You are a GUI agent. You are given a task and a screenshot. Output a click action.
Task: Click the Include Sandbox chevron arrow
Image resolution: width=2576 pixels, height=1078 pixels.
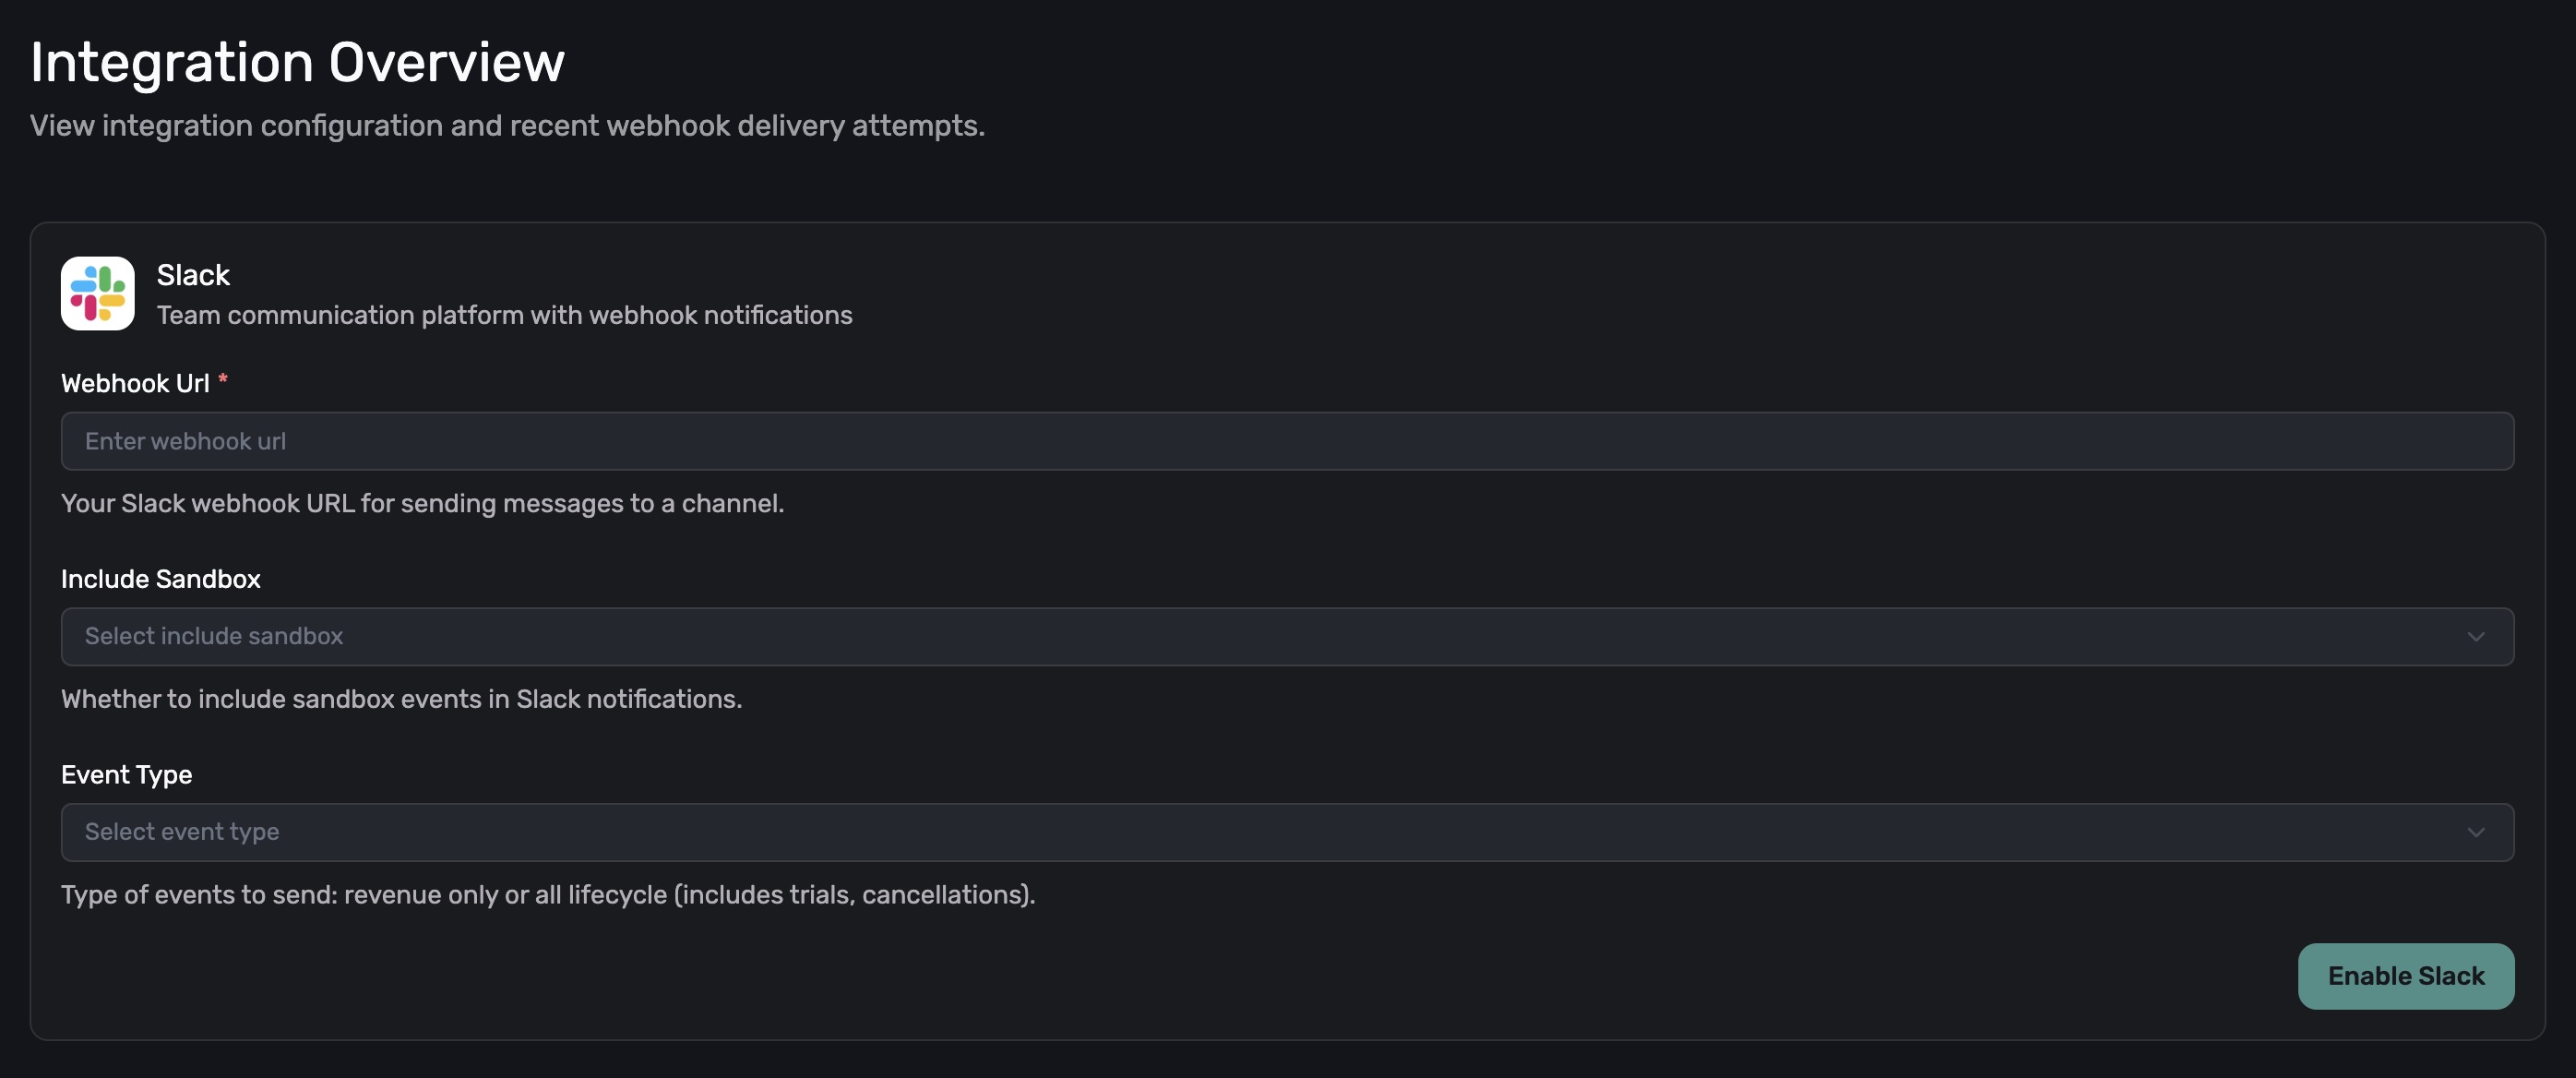click(2475, 637)
